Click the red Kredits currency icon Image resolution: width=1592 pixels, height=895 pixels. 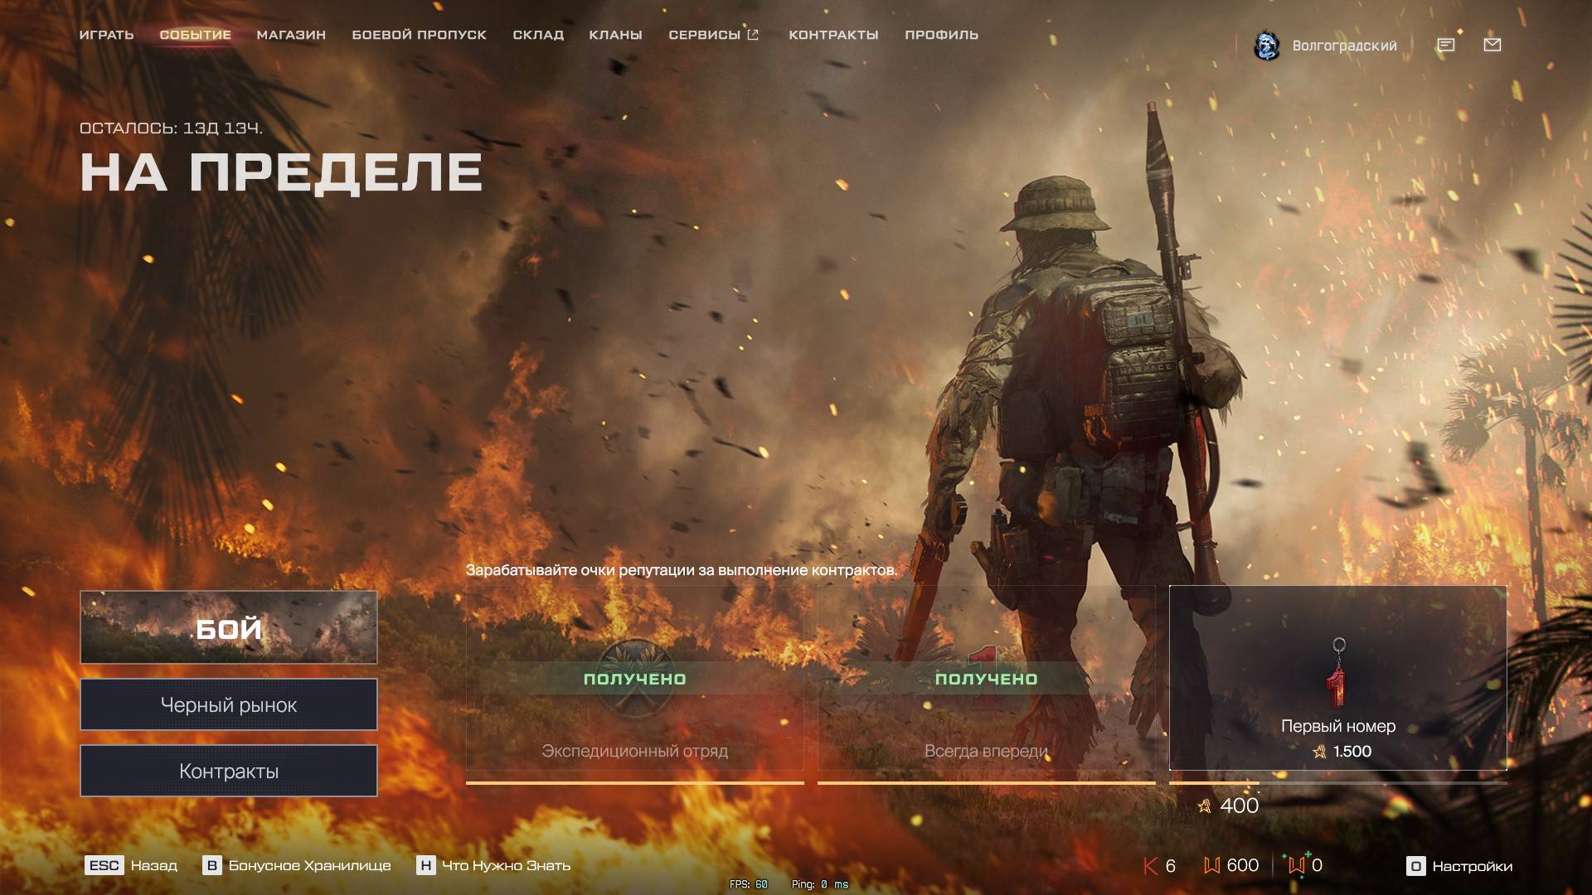coord(1149,865)
